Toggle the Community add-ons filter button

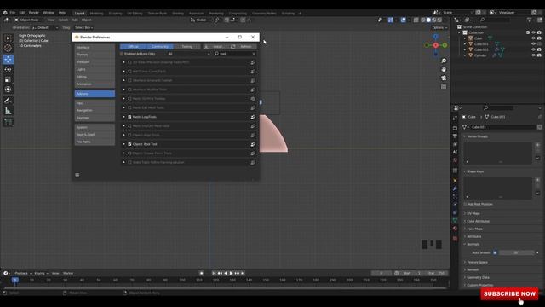(x=160, y=47)
